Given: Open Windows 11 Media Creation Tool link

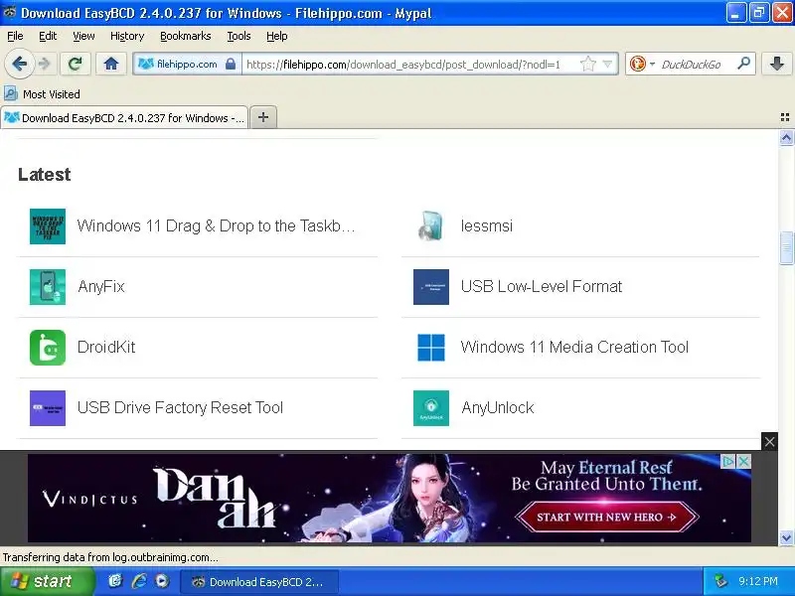Looking at the screenshot, I should click(x=574, y=347).
